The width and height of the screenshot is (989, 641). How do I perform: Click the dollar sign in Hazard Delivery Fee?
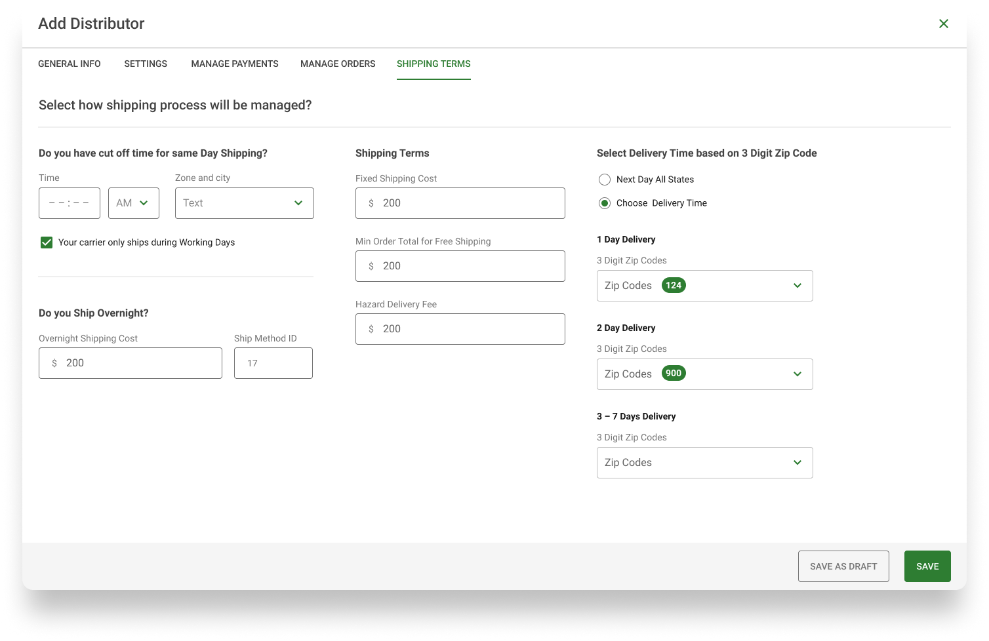point(371,329)
